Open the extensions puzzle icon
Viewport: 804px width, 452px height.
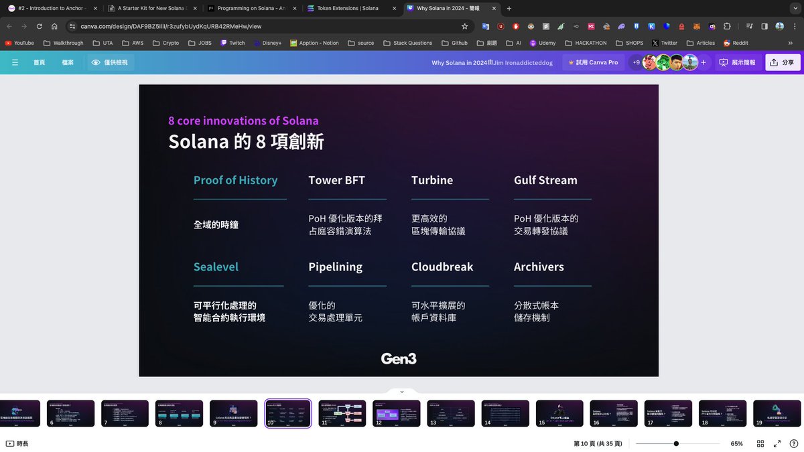pyautogui.click(x=727, y=26)
